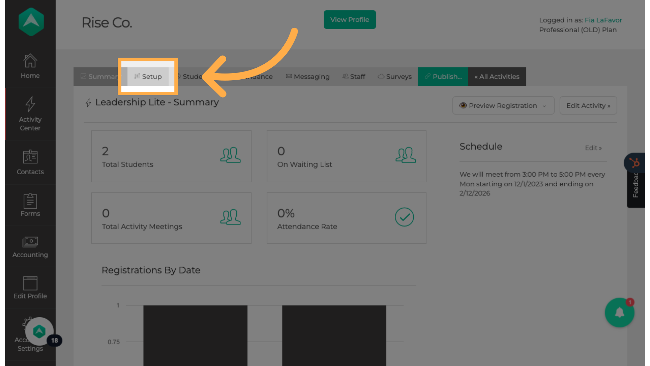Open the Home sidebar item
Viewport: 650px width, 366px height.
click(x=30, y=66)
